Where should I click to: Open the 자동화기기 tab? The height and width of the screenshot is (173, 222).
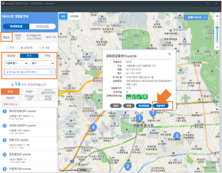(x=18, y=37)
